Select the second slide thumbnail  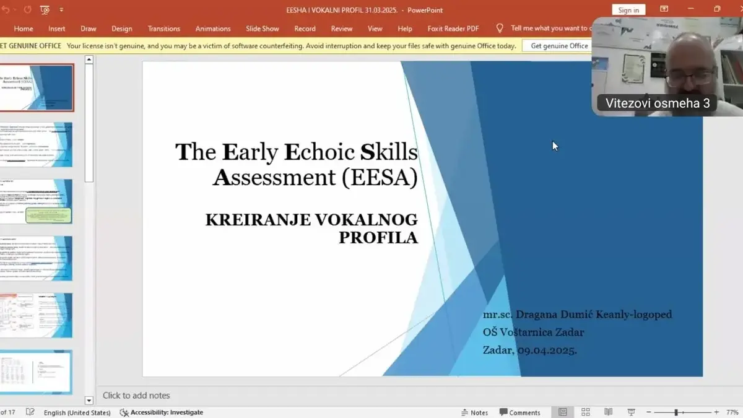(36, 144)
